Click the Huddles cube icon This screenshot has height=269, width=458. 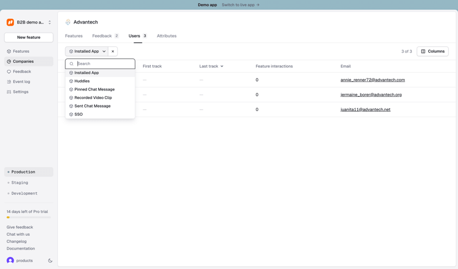tap(71, 81)
